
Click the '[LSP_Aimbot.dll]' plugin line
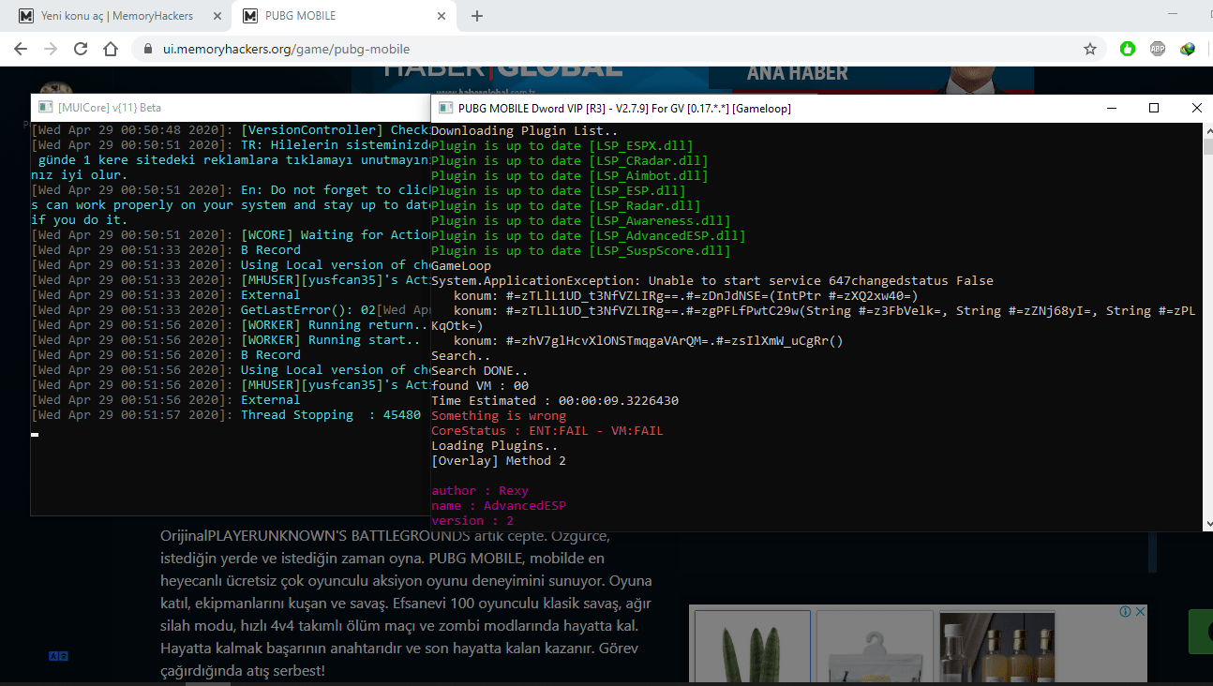pos(570,175)
